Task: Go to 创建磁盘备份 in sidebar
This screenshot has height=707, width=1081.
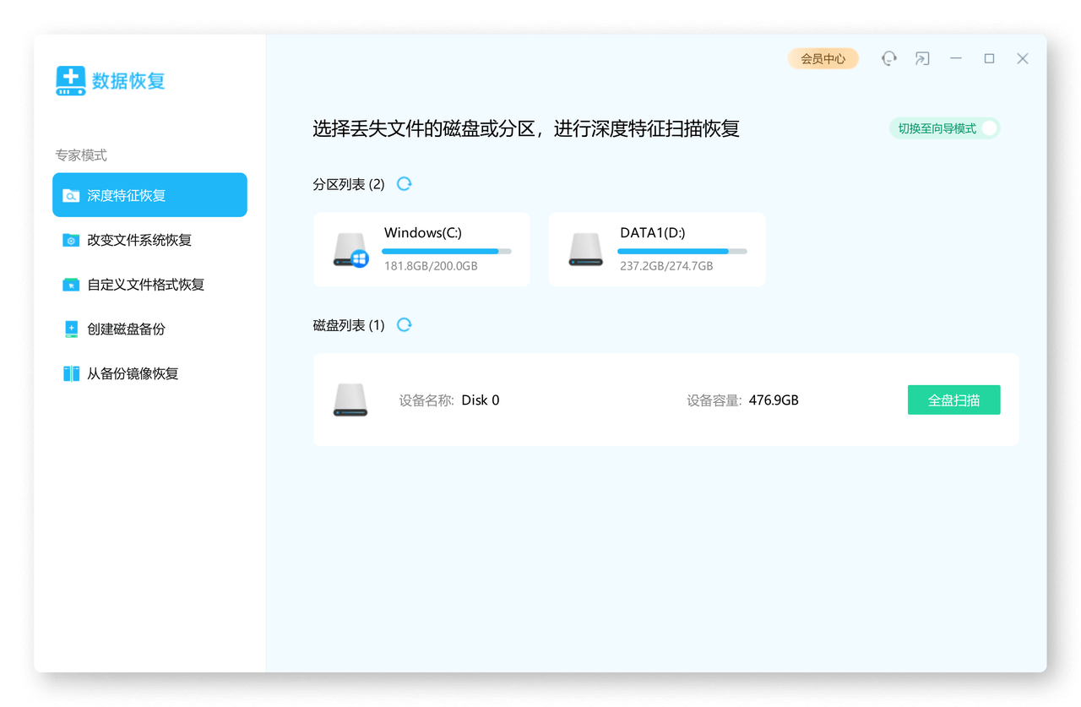Action: [x=126, y=329]
